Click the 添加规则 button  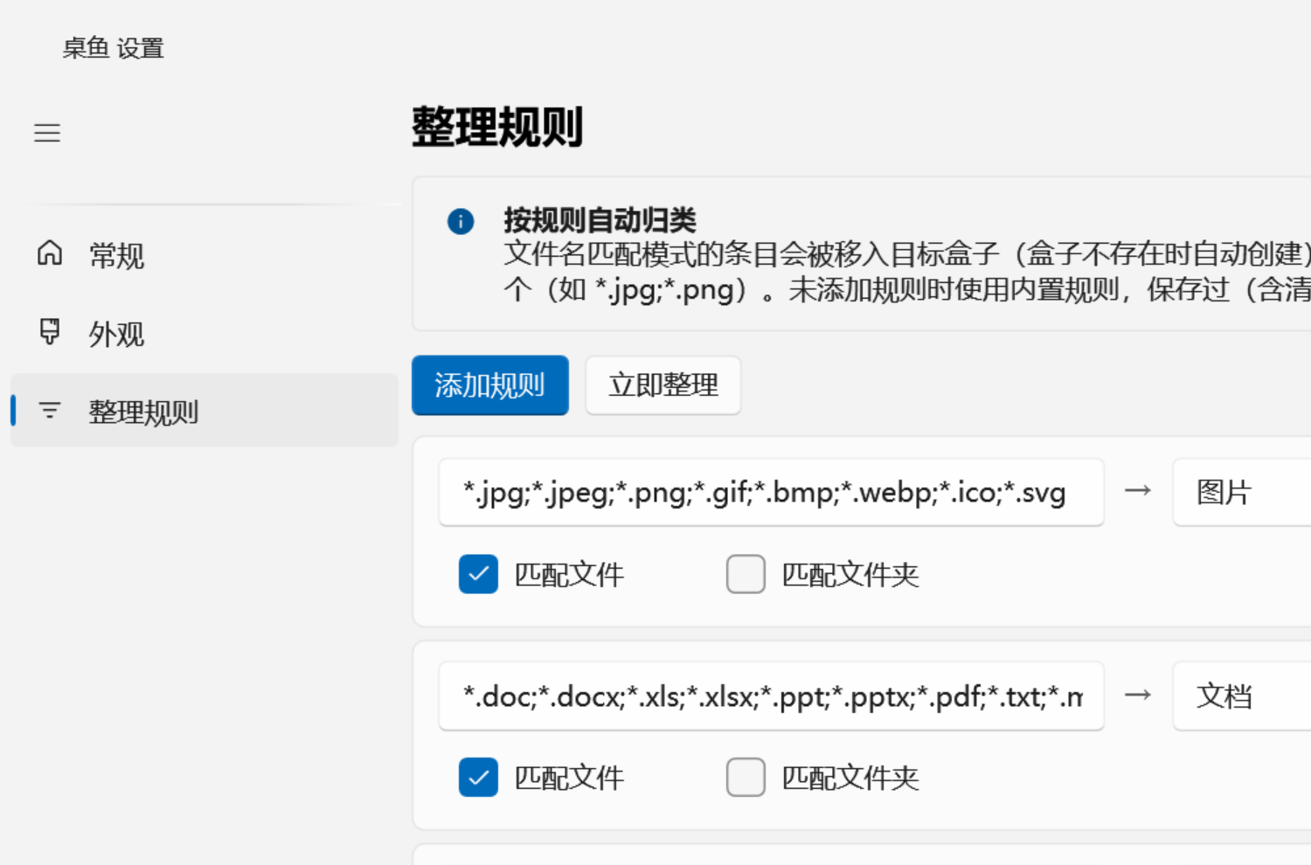[x=490, y=385]
